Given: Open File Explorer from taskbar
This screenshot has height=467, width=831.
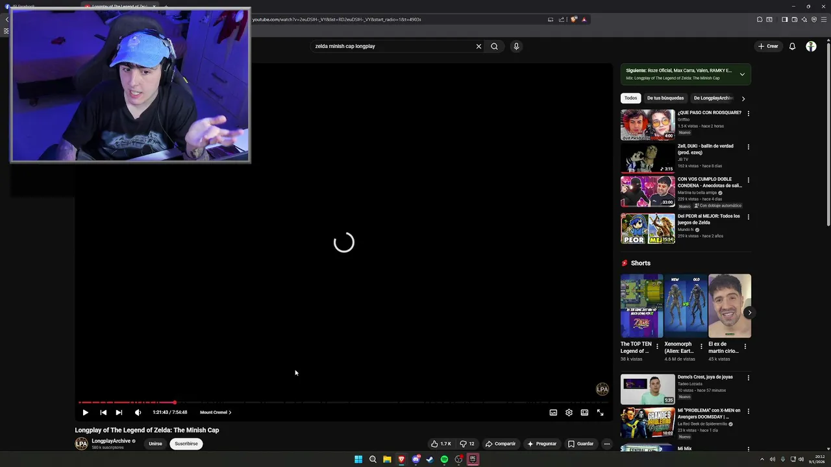Looking at the screenshot, I should coord(387,459).
